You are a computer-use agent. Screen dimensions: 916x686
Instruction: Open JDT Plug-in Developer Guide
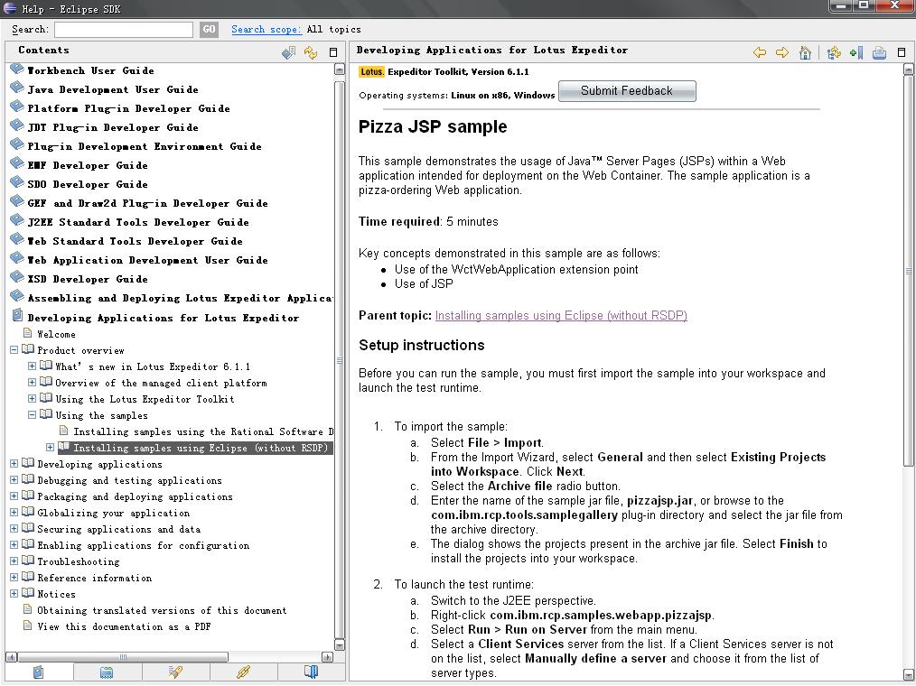(113, 127)
